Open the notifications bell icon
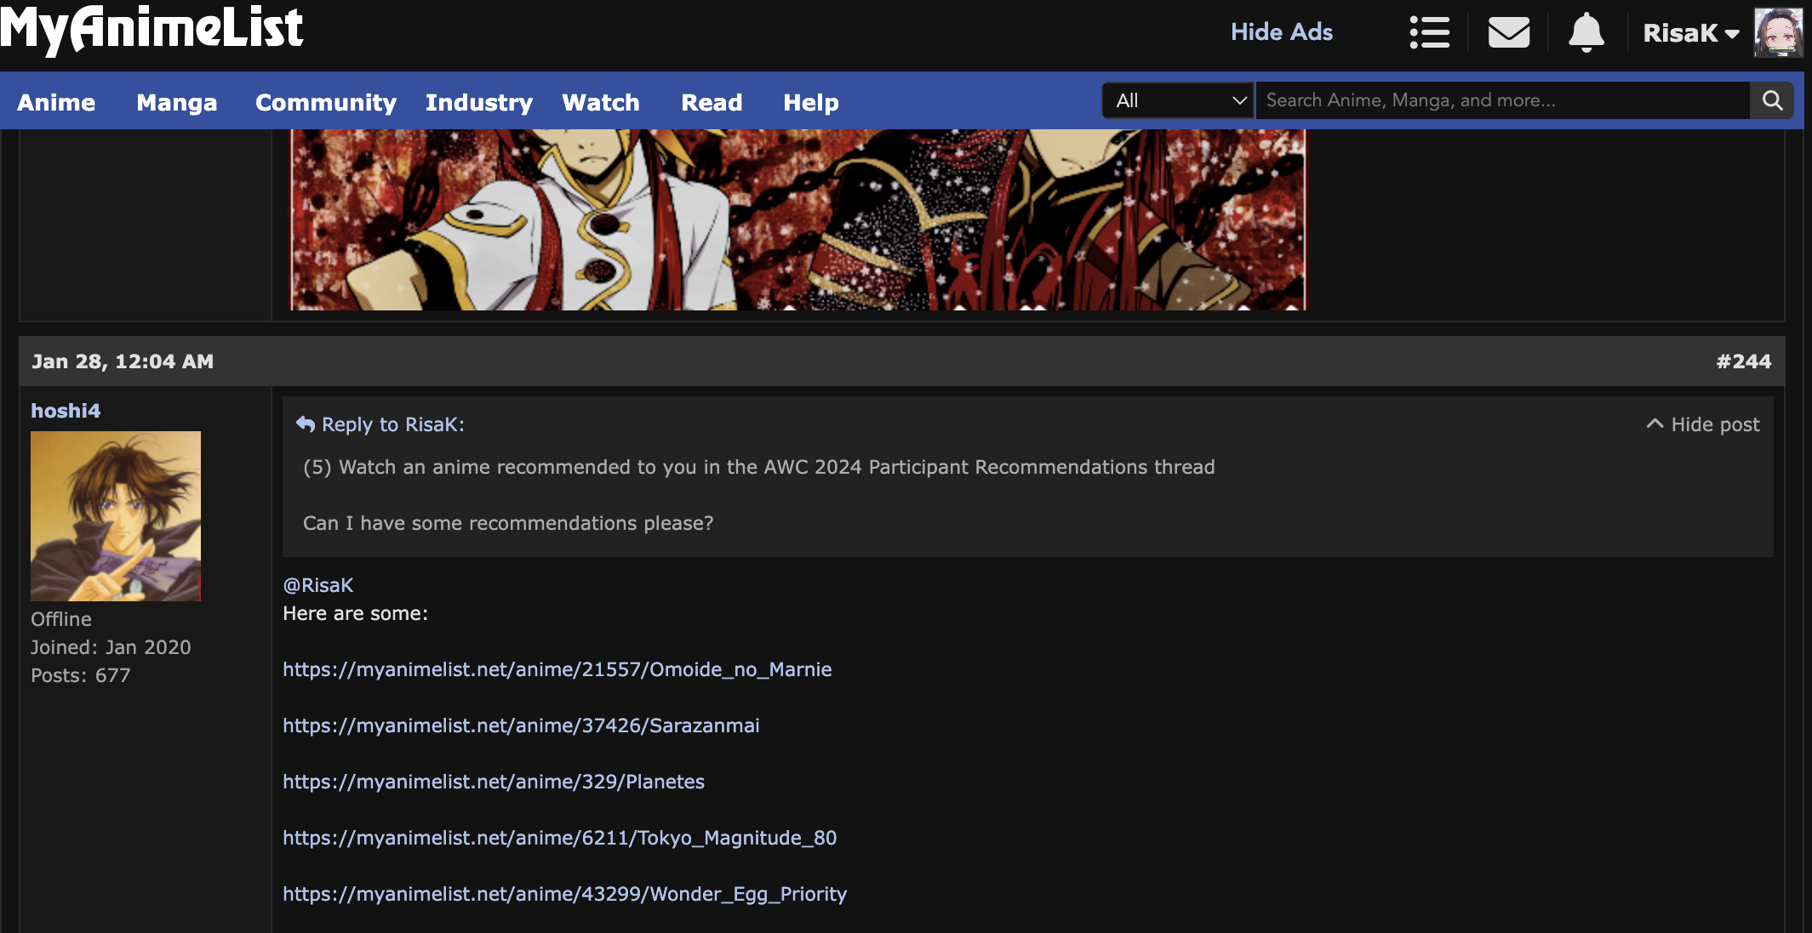1812x933 pixels. [x=1586, y=33]
